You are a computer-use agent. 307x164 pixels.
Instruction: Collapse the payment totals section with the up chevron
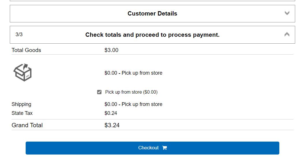[287, 34]
